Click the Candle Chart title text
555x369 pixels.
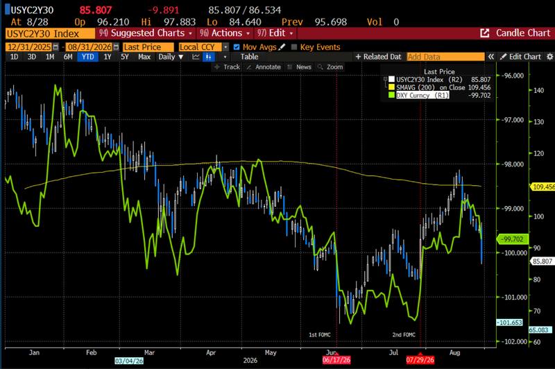pos(523,33)
